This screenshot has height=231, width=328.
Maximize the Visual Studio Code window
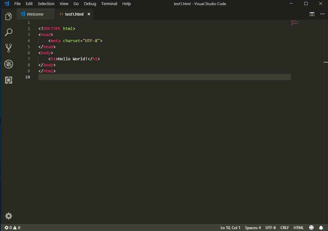tap(306, 4)
